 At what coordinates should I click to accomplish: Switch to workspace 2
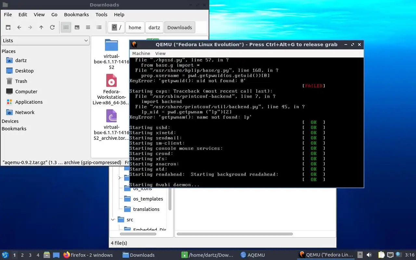point(22,255)
